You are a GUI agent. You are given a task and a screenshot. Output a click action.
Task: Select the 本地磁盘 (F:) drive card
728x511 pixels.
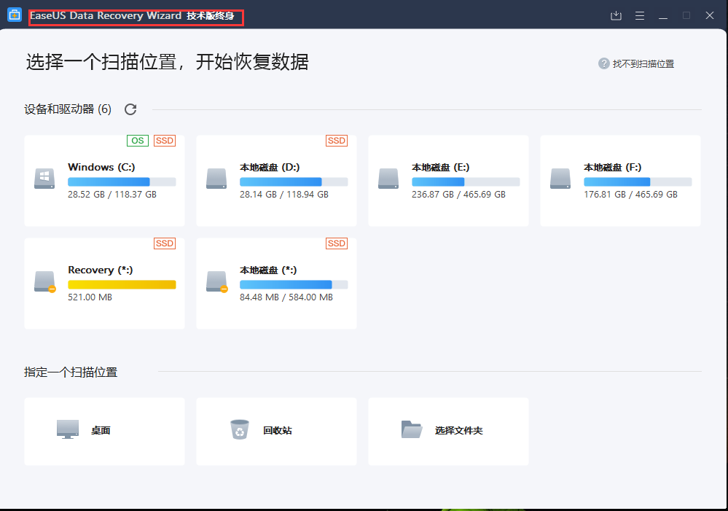tap(620, 181)
